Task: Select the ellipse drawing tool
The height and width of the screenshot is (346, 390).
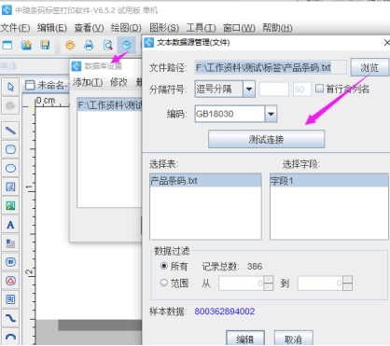Action: pyautogui.click(x=10, y=168)
